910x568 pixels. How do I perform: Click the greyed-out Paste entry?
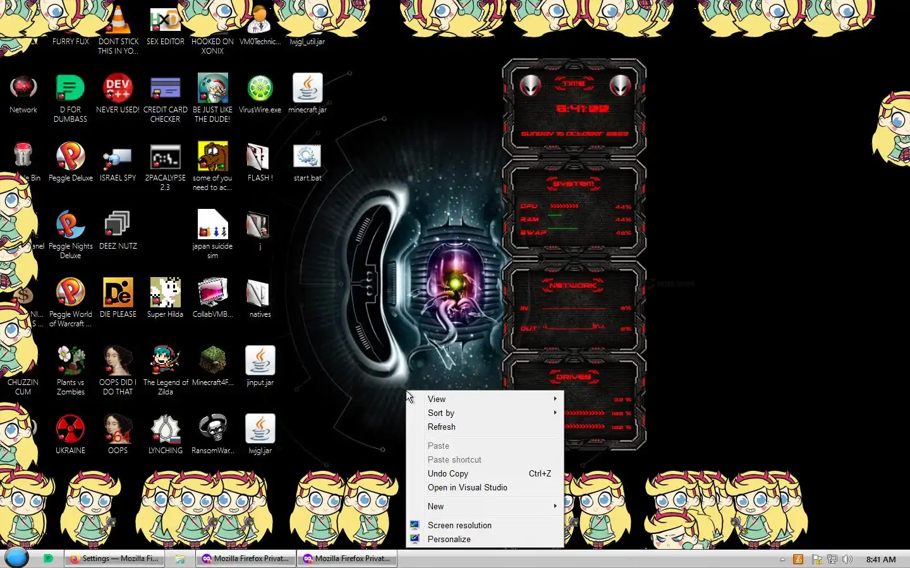(x=485, y=446)
